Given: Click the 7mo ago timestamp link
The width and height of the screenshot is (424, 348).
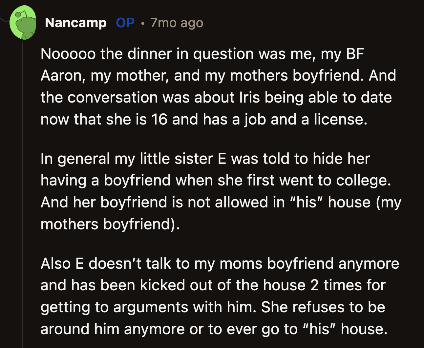Looking at the screenshot, I should (176, 23).
